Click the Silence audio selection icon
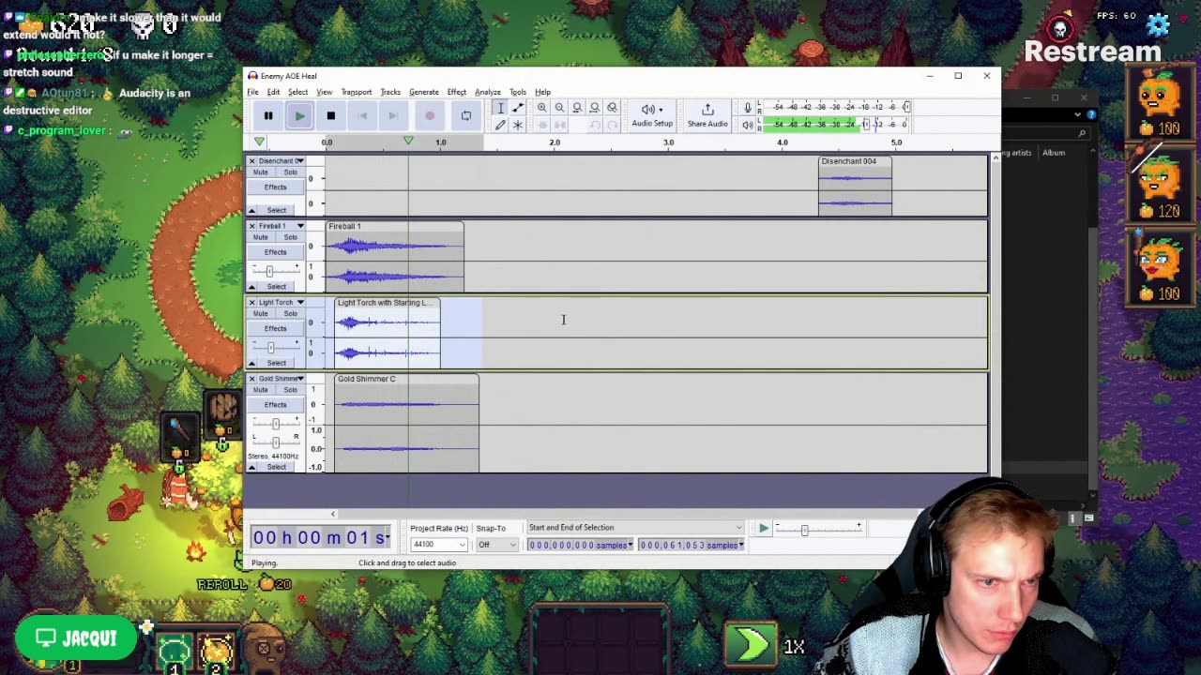The image size is (1201, 675). point(559,125)
